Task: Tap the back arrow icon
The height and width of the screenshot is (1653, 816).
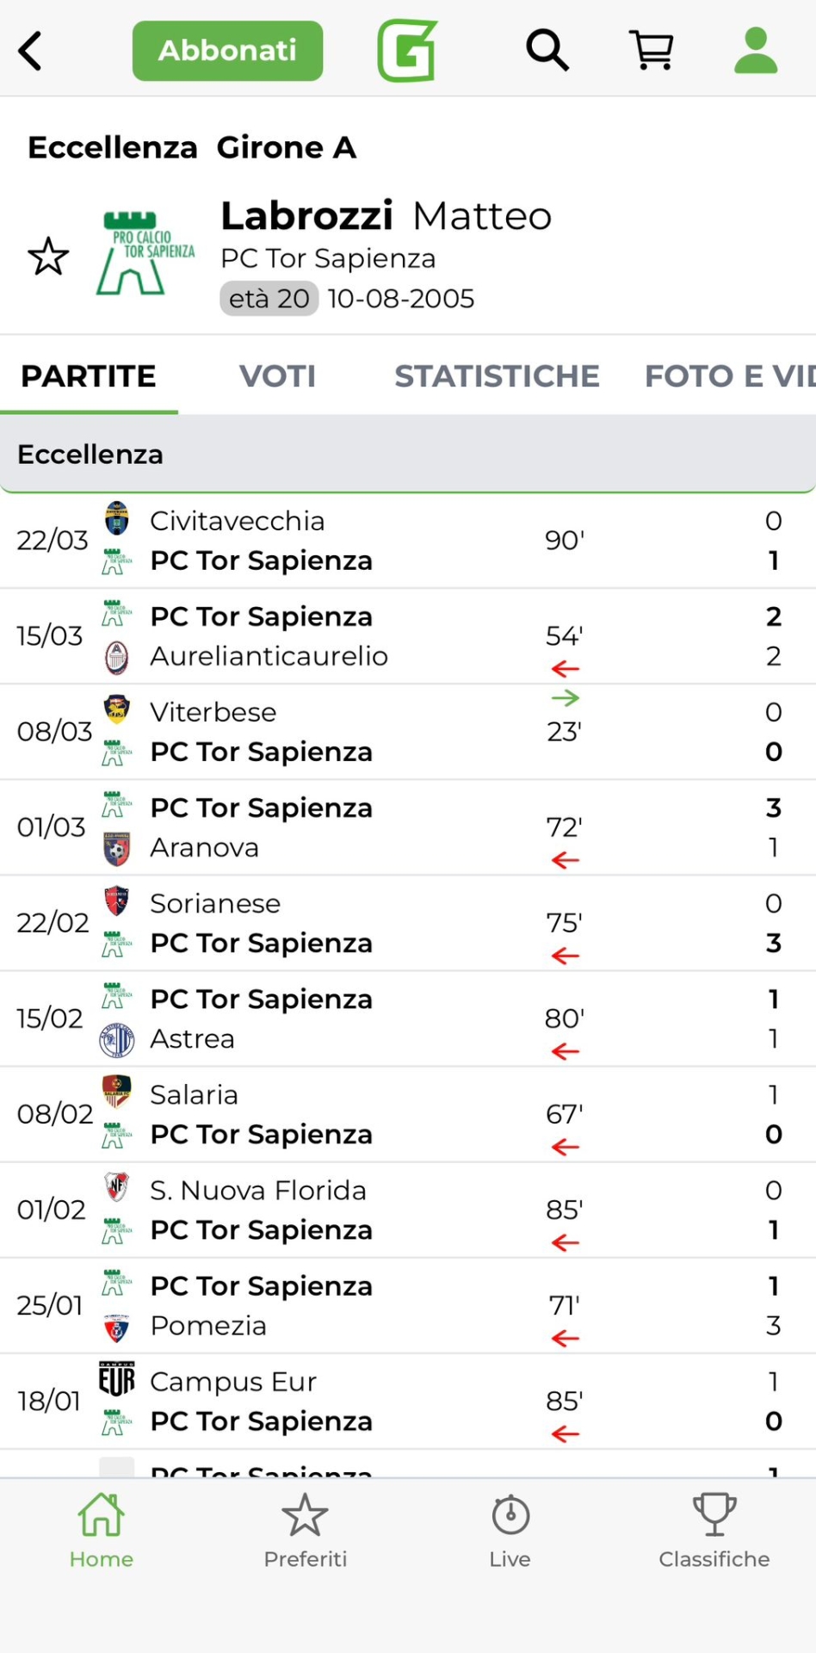Action: [x=31, y=51]
